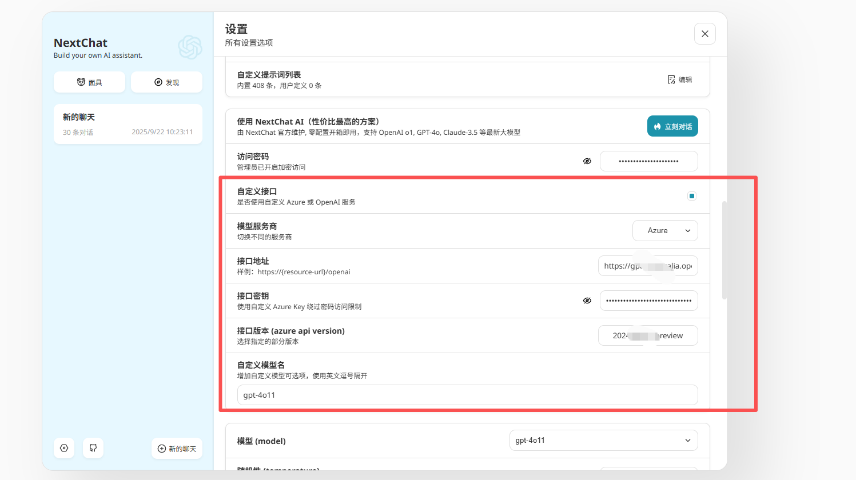
Task: Click the custom model name input gpt-4o11
Action: (468, 395)
